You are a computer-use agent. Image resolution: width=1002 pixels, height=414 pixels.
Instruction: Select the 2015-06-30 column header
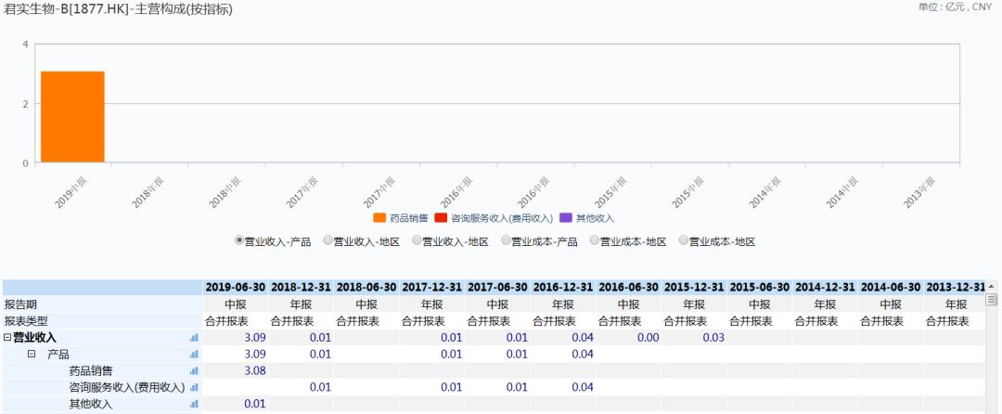click(x=760, y=288)
